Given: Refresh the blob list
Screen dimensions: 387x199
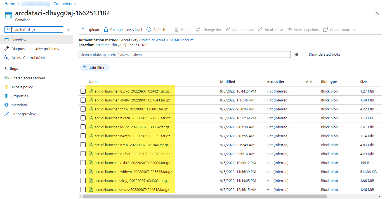Looking at the screenshot, I should (x=156, y=30).
